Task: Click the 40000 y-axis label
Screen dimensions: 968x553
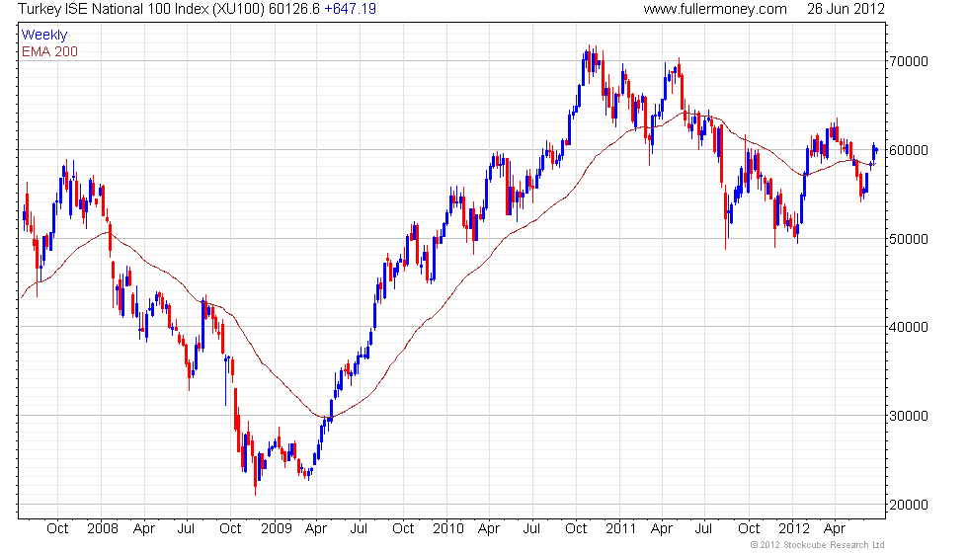Action: (x=908, y=327)
